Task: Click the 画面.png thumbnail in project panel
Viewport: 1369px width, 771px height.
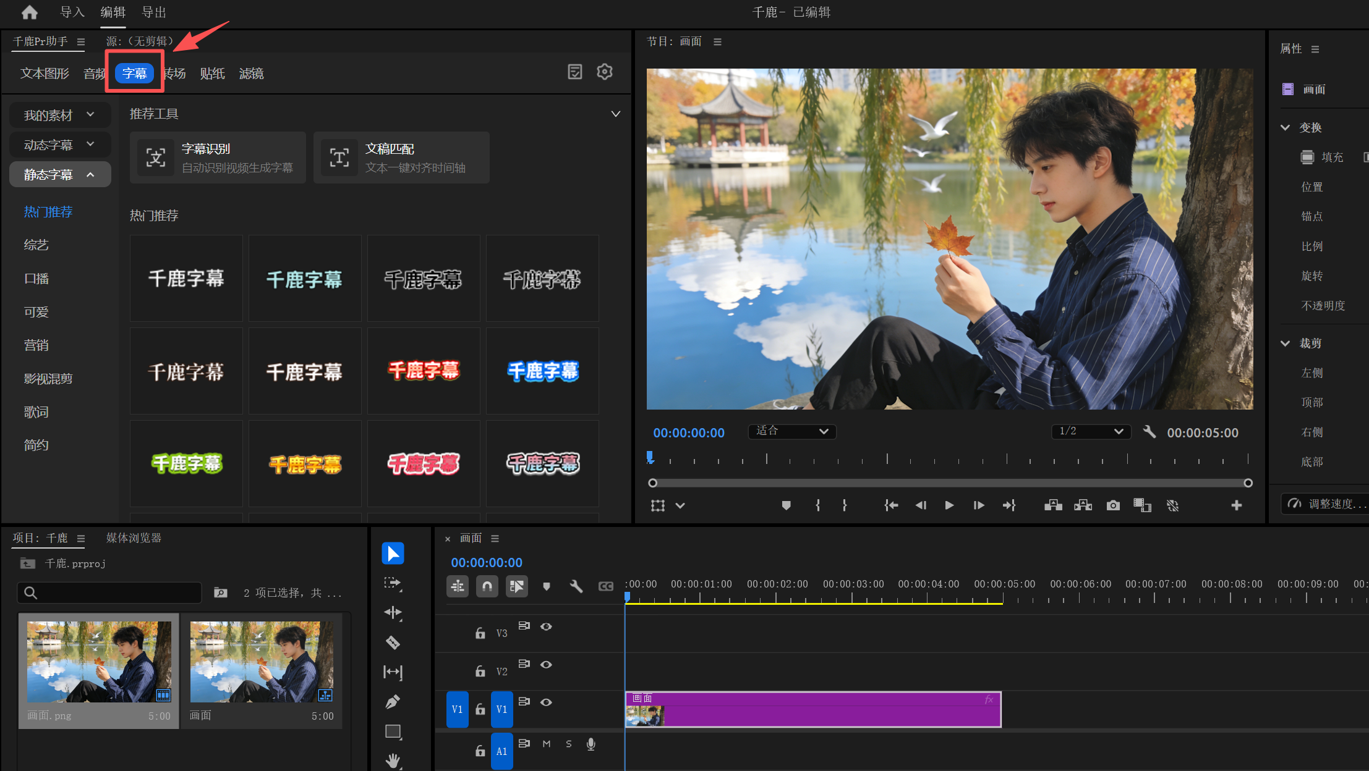Action: pos(99,662)
